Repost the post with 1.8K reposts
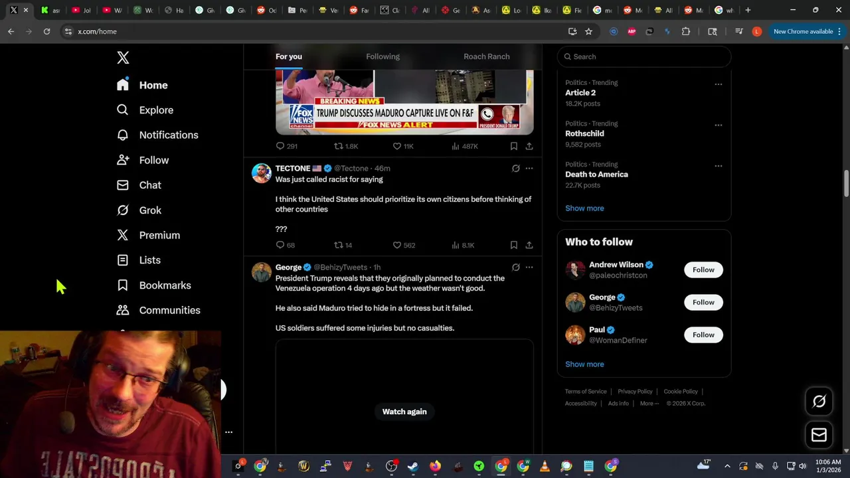The height and width of the screenshot is (478, 850). (345, 146)
